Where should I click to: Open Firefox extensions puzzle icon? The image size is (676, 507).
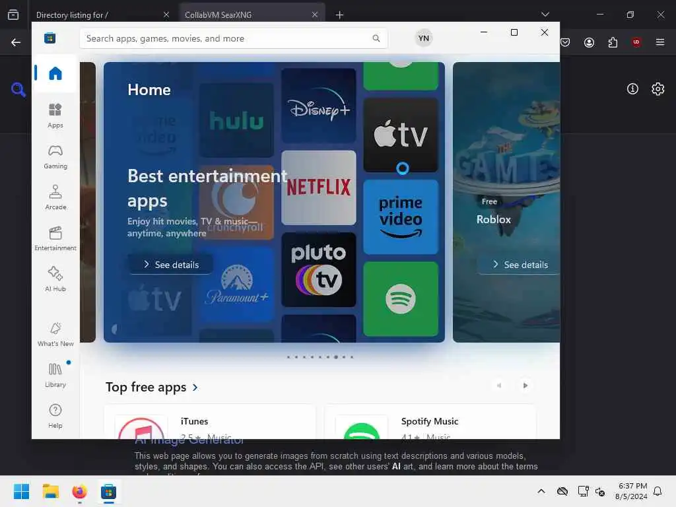pyautogui.click(x=613, y=42)
